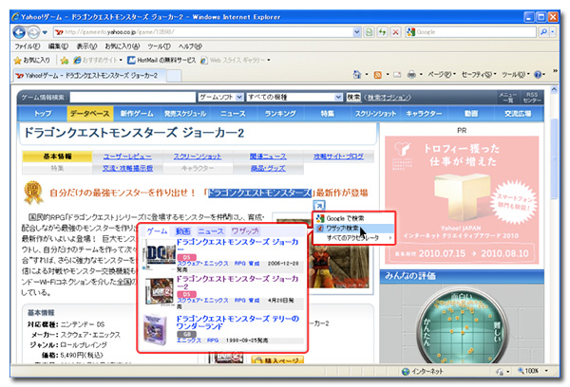Open the 表示(V) menu
The image size is (570, 387).
pos(86,46)
